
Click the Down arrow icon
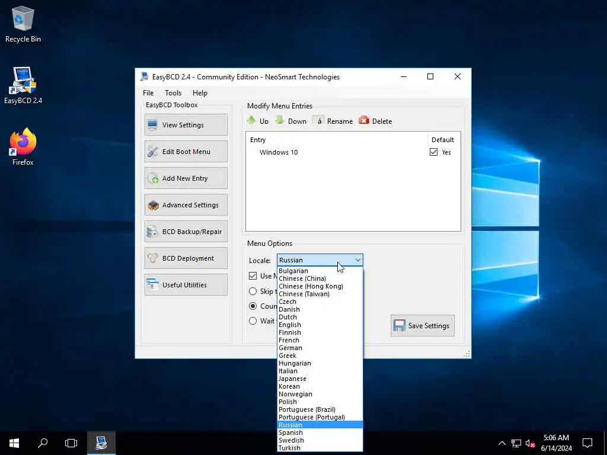click(280, 120)
